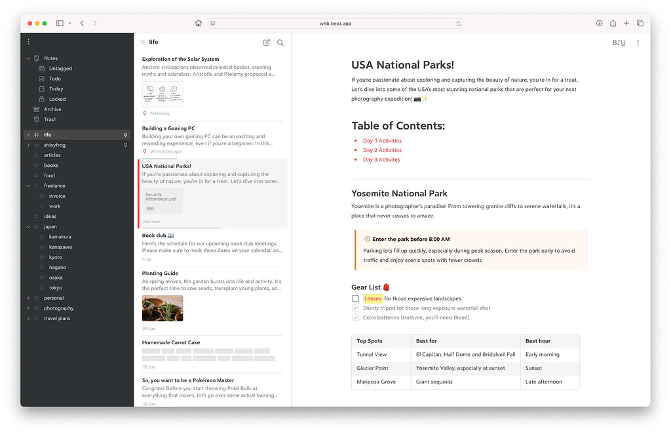Screen dimensions: 671x434
Task: Open the Today smart list
Action: coord(56,88)
